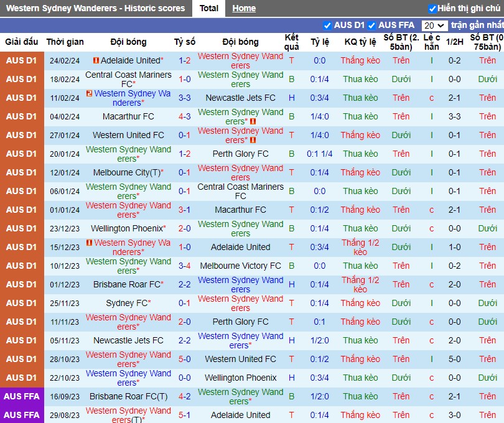Open Macarthur FC home team 04/02/24
The height and width of the screenshot is (423, 504).
tap(128, 116)
